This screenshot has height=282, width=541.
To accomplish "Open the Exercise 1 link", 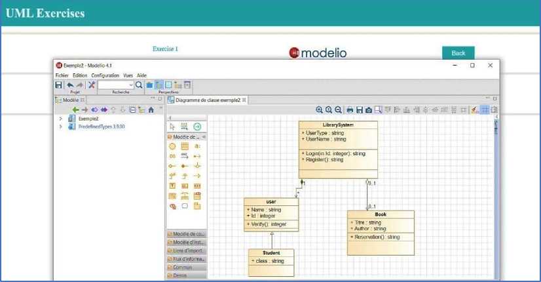I will (165, 49).
